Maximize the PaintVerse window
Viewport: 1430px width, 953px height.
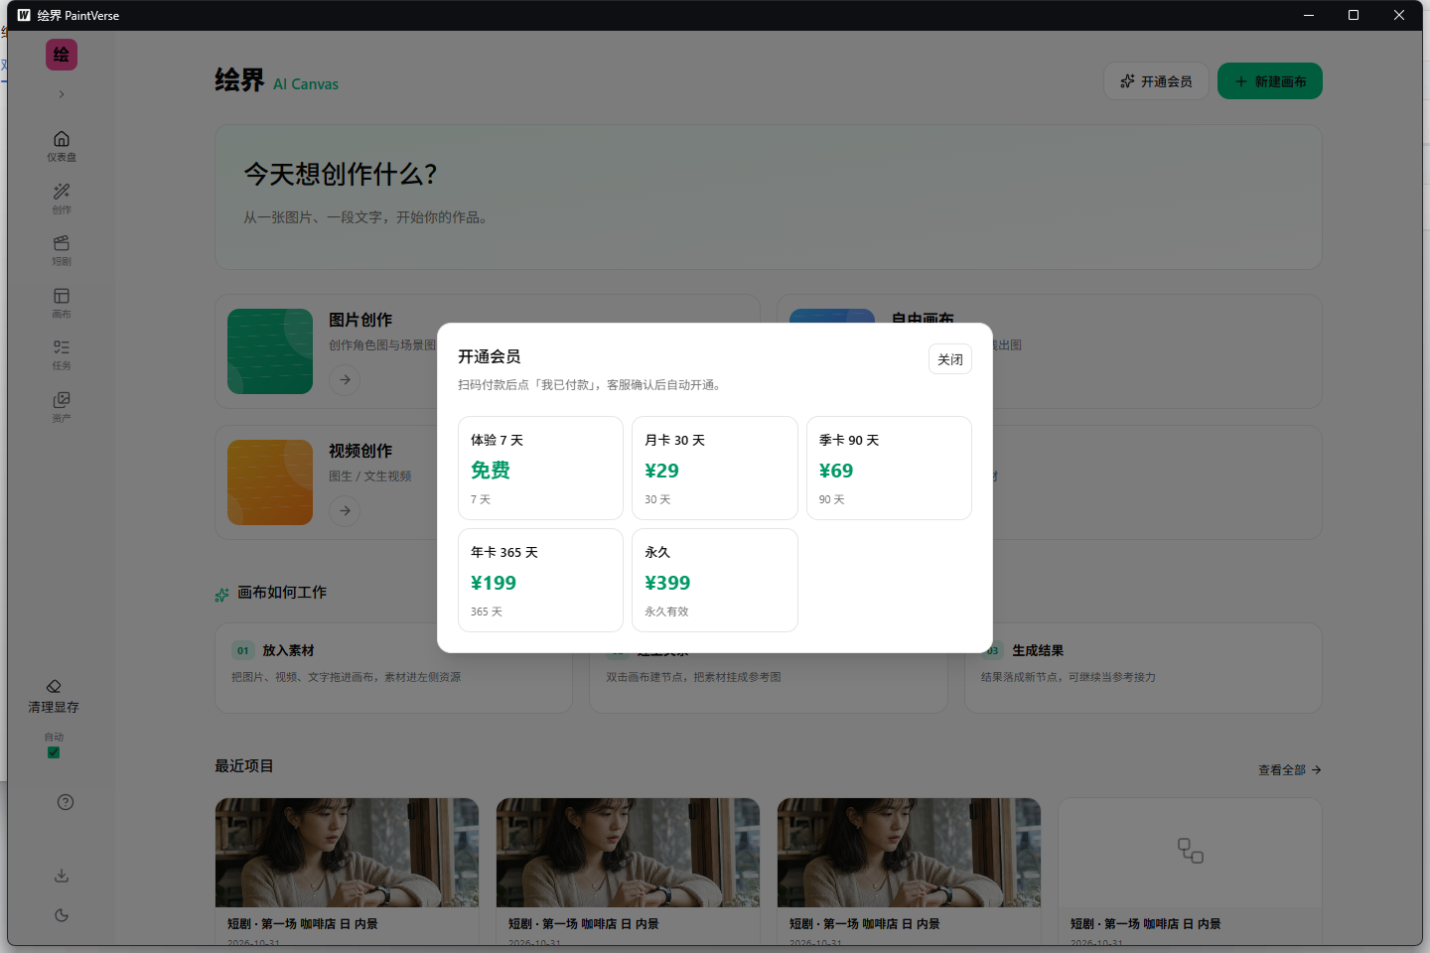(x=1354, y=15)
